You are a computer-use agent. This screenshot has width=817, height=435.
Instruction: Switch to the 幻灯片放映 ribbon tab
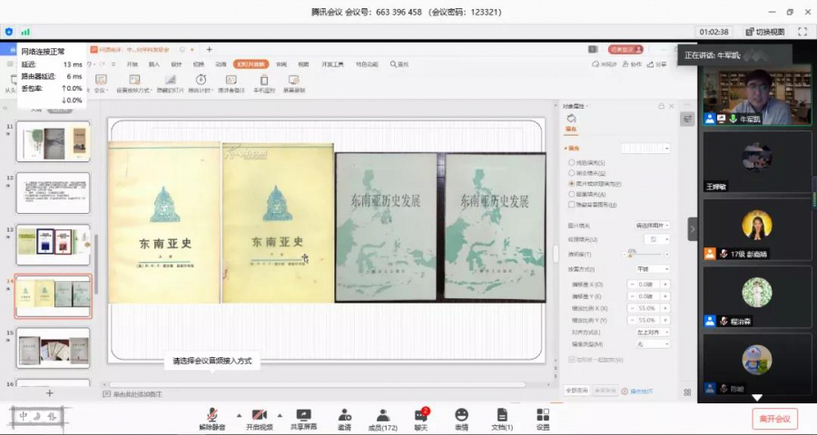(x=250, y=64)
